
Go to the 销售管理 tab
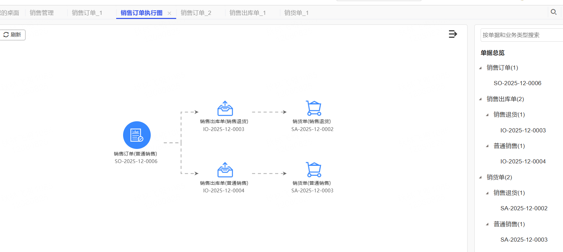coord(41,13)
